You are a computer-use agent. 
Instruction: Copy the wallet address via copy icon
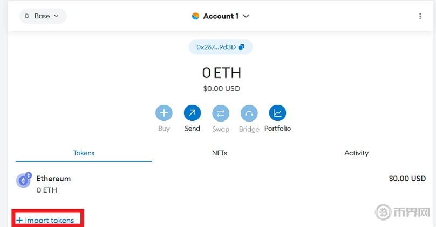241,47
